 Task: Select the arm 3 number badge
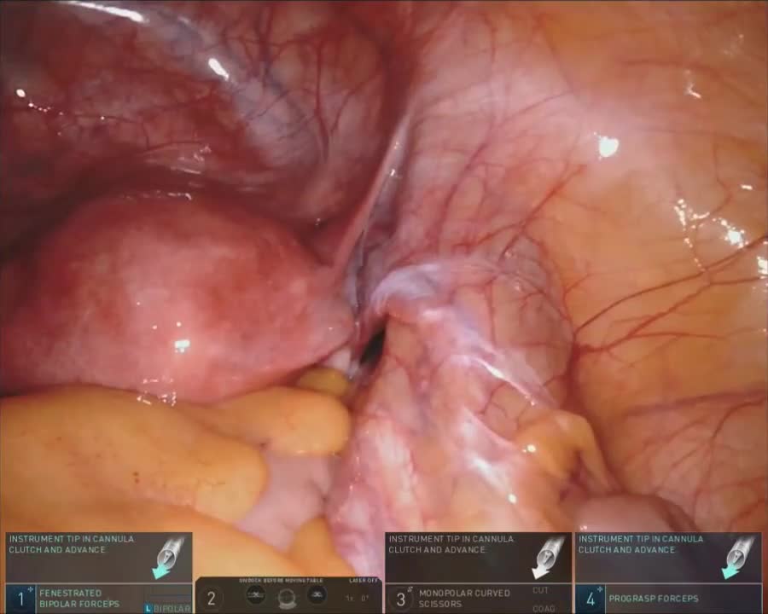pos(401,599)
